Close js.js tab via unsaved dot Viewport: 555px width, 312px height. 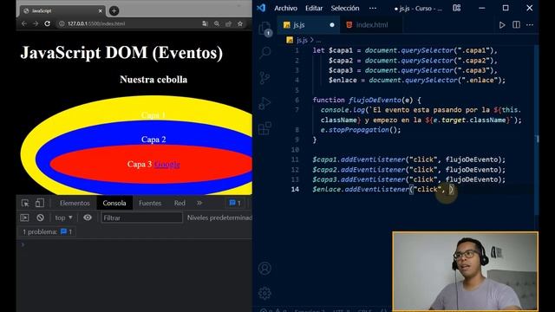[332, 25]
